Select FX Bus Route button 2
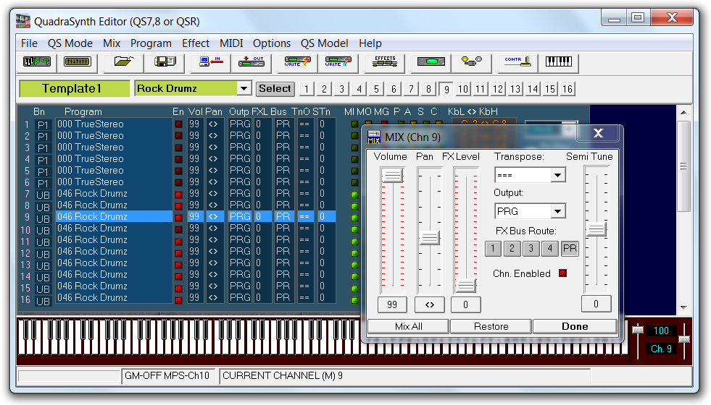The image size is (711, 405). (x=512, y=249)
